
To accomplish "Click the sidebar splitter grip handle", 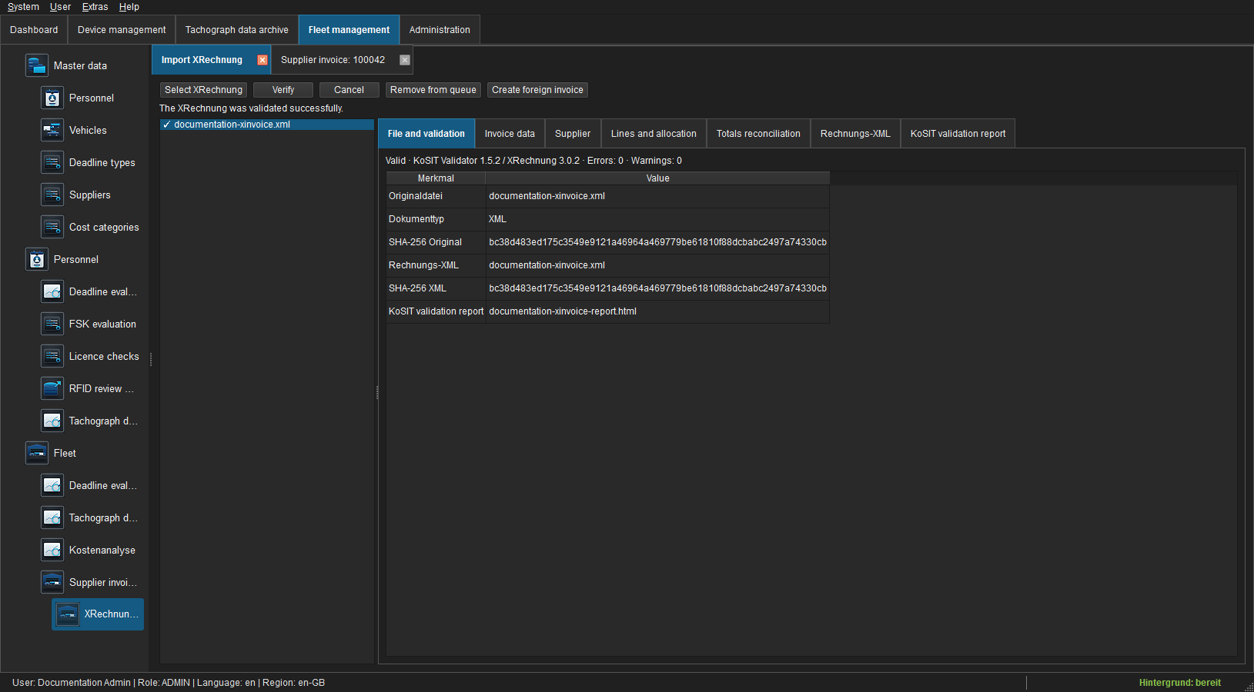I will pyautogui.click(x=151, y=359).
